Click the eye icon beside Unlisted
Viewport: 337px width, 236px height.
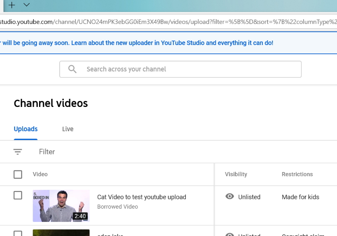[230, 197]
